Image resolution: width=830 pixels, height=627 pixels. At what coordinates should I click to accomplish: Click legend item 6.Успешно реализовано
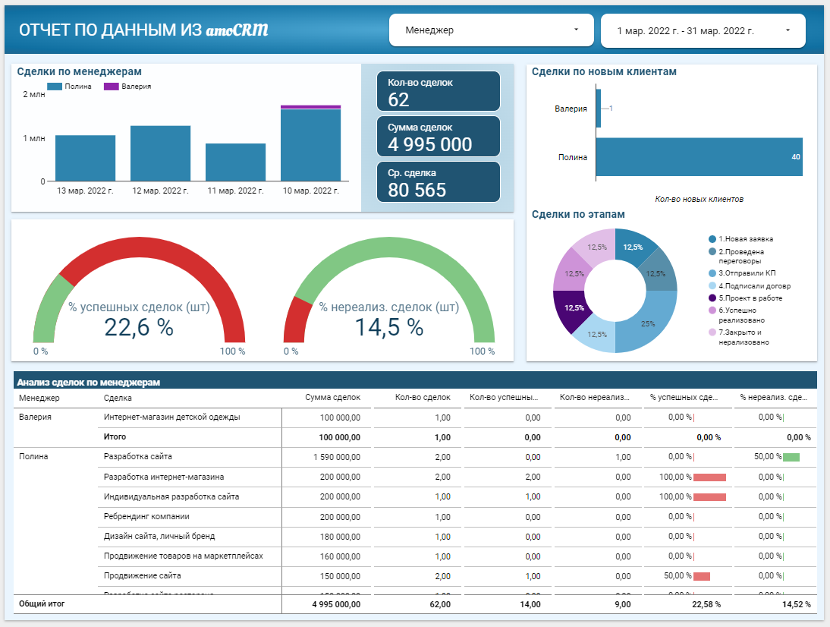point(737,315)
